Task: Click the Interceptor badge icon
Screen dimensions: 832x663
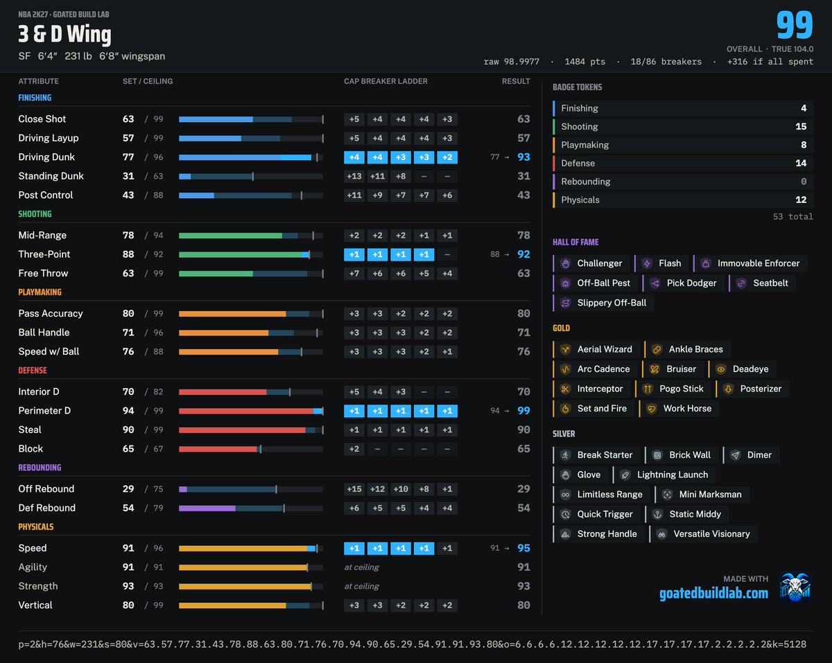Action: 565,389
